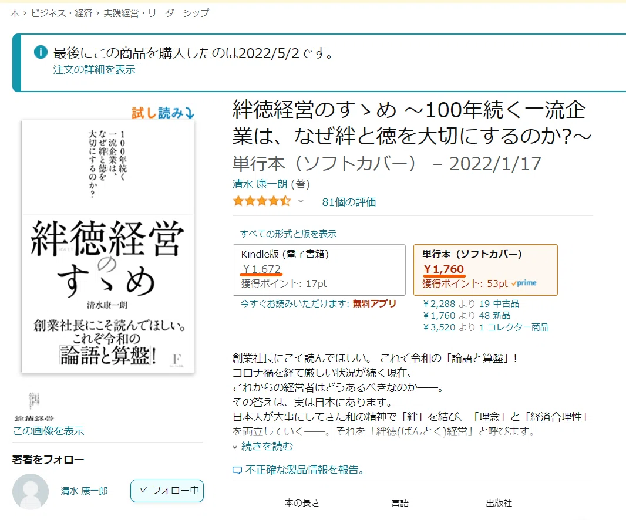Open the 無料アプリ link
The height and width of the screenshot is (520, 626).
(x=374, y=303)
